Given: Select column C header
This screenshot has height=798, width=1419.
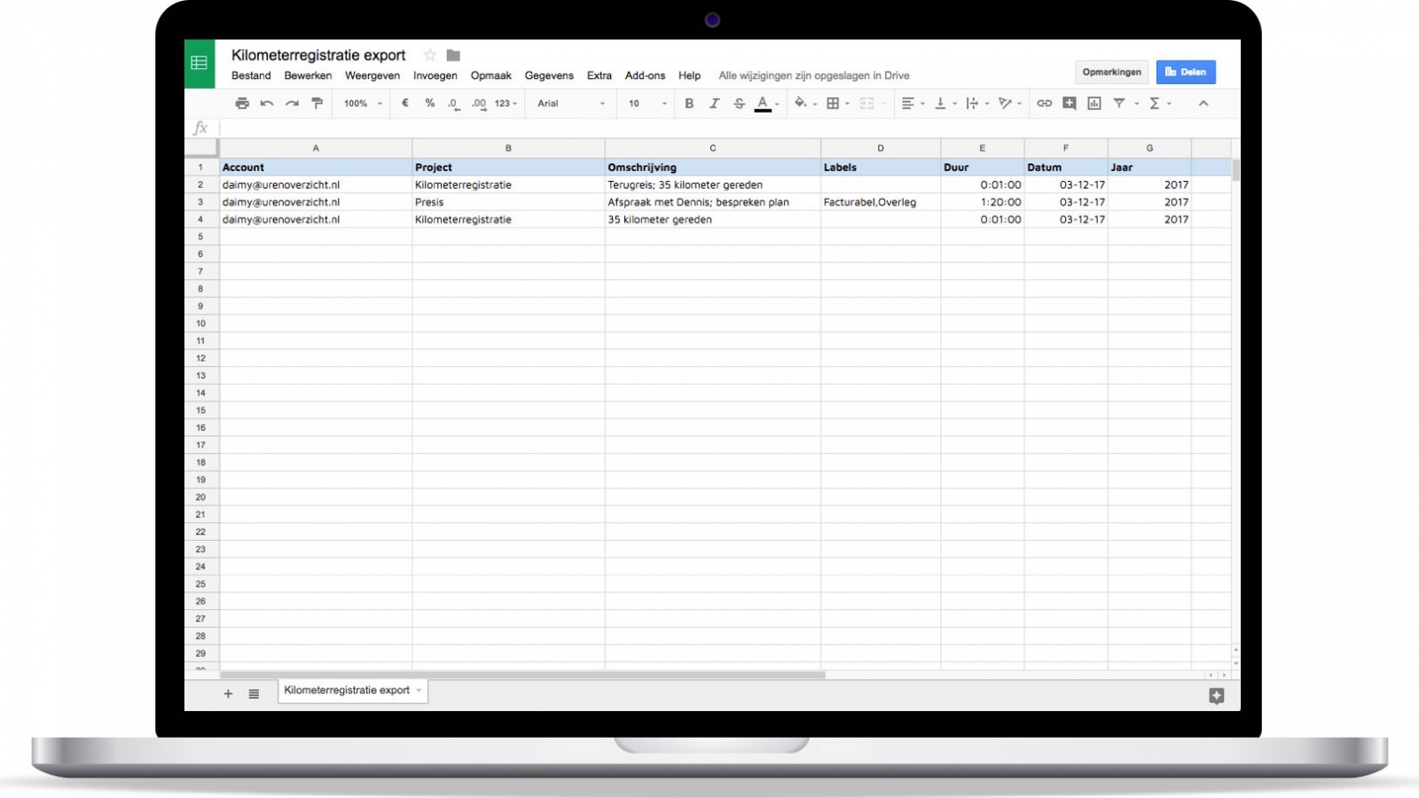Looking at the screenshot, I should [712, 148].
